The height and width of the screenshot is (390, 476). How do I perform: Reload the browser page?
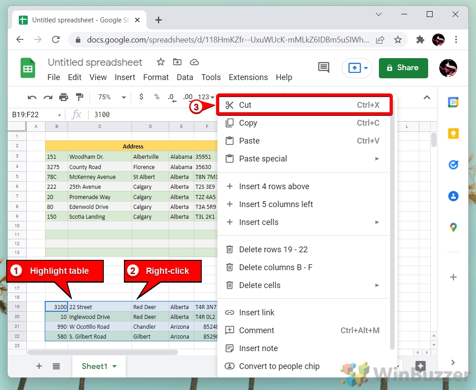tap(56, 39)
